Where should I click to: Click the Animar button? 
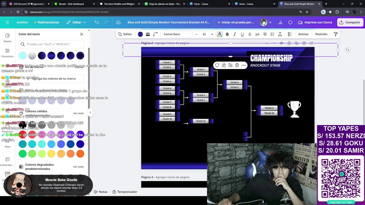(x=303, y=34)
